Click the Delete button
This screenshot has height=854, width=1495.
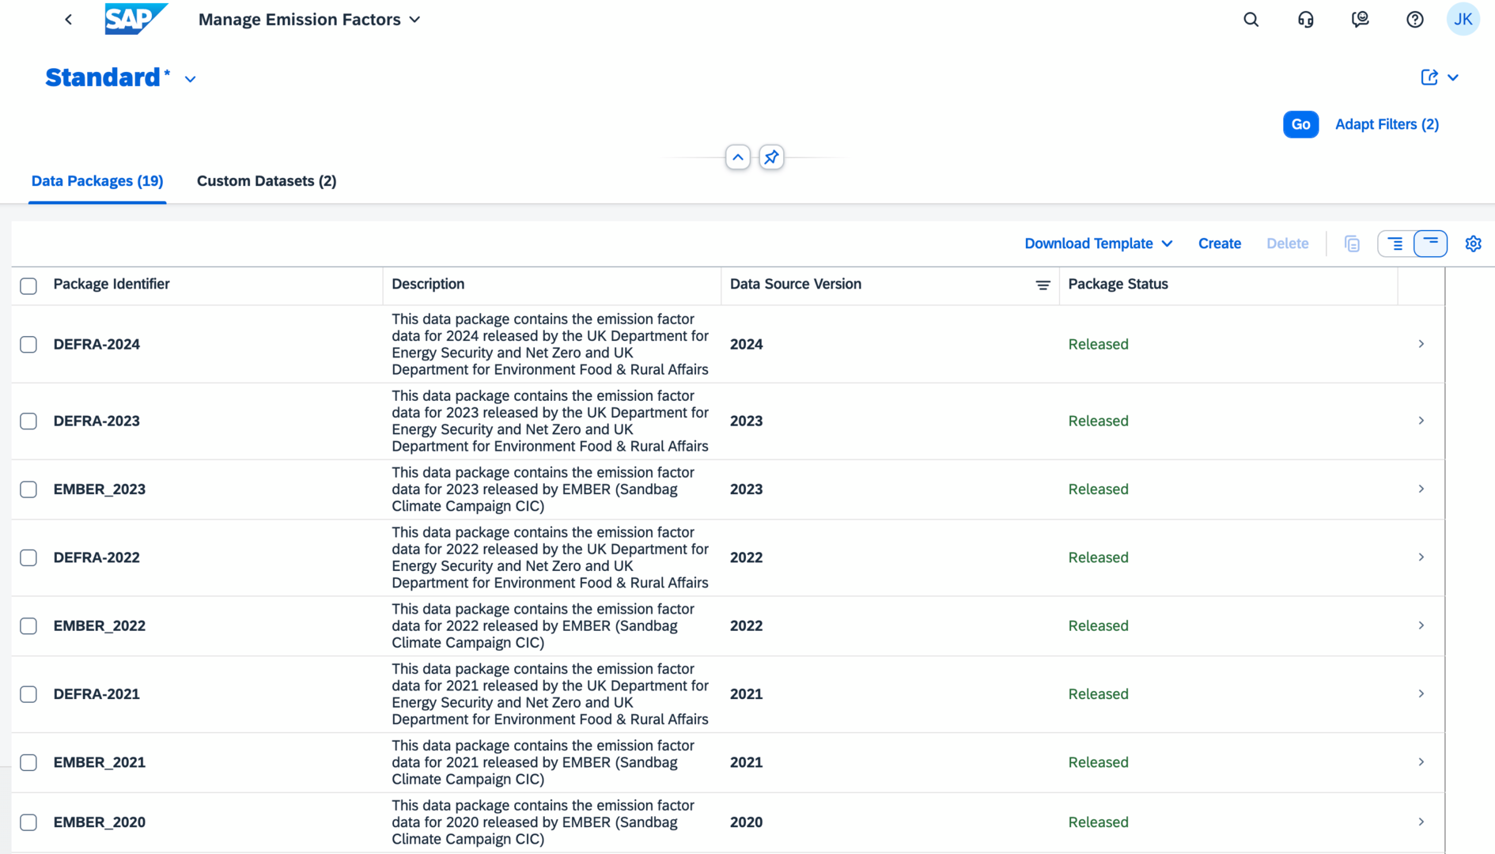pos(1287,244)
